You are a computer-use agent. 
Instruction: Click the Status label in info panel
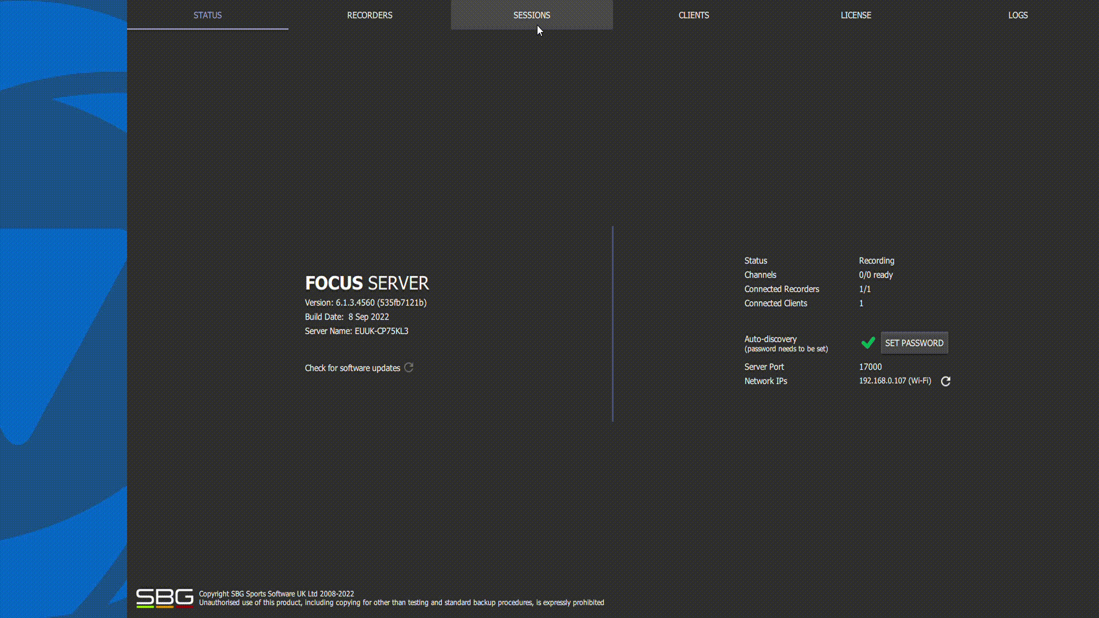[756, 260]
